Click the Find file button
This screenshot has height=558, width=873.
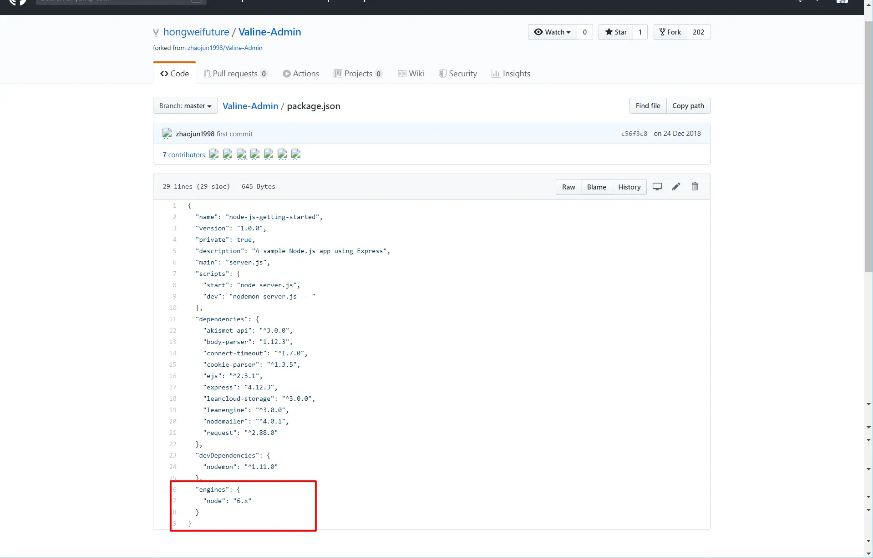point(648,106)
